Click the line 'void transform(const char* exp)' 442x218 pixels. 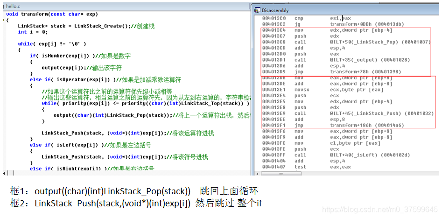click(52, 14)
